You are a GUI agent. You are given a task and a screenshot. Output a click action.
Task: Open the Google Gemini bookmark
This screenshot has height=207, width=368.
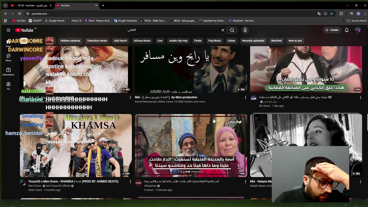click(x=54, y=21)
